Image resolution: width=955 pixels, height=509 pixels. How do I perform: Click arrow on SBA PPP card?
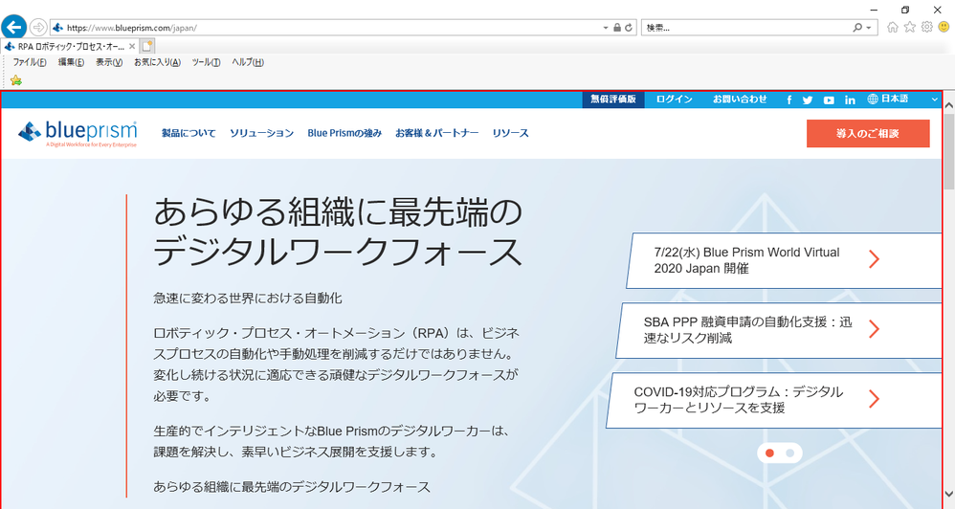tap(874, 329)
